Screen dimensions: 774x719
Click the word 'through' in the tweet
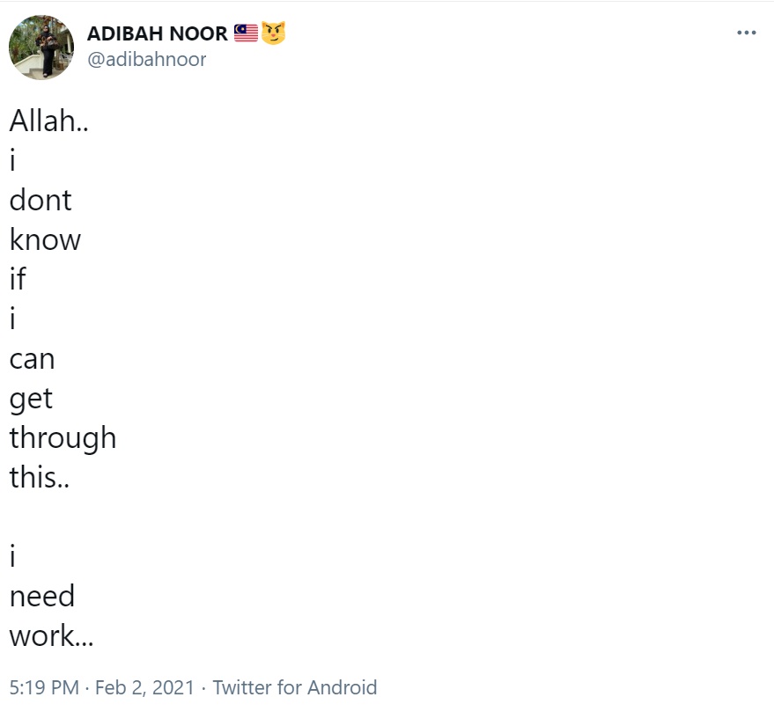coord(63,438)
